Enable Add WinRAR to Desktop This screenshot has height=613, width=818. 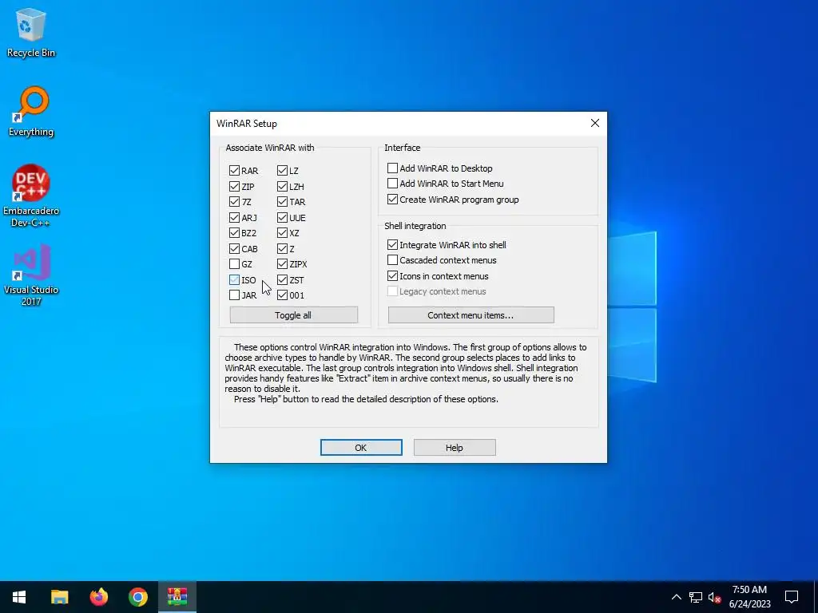click(x=392, y=168)
